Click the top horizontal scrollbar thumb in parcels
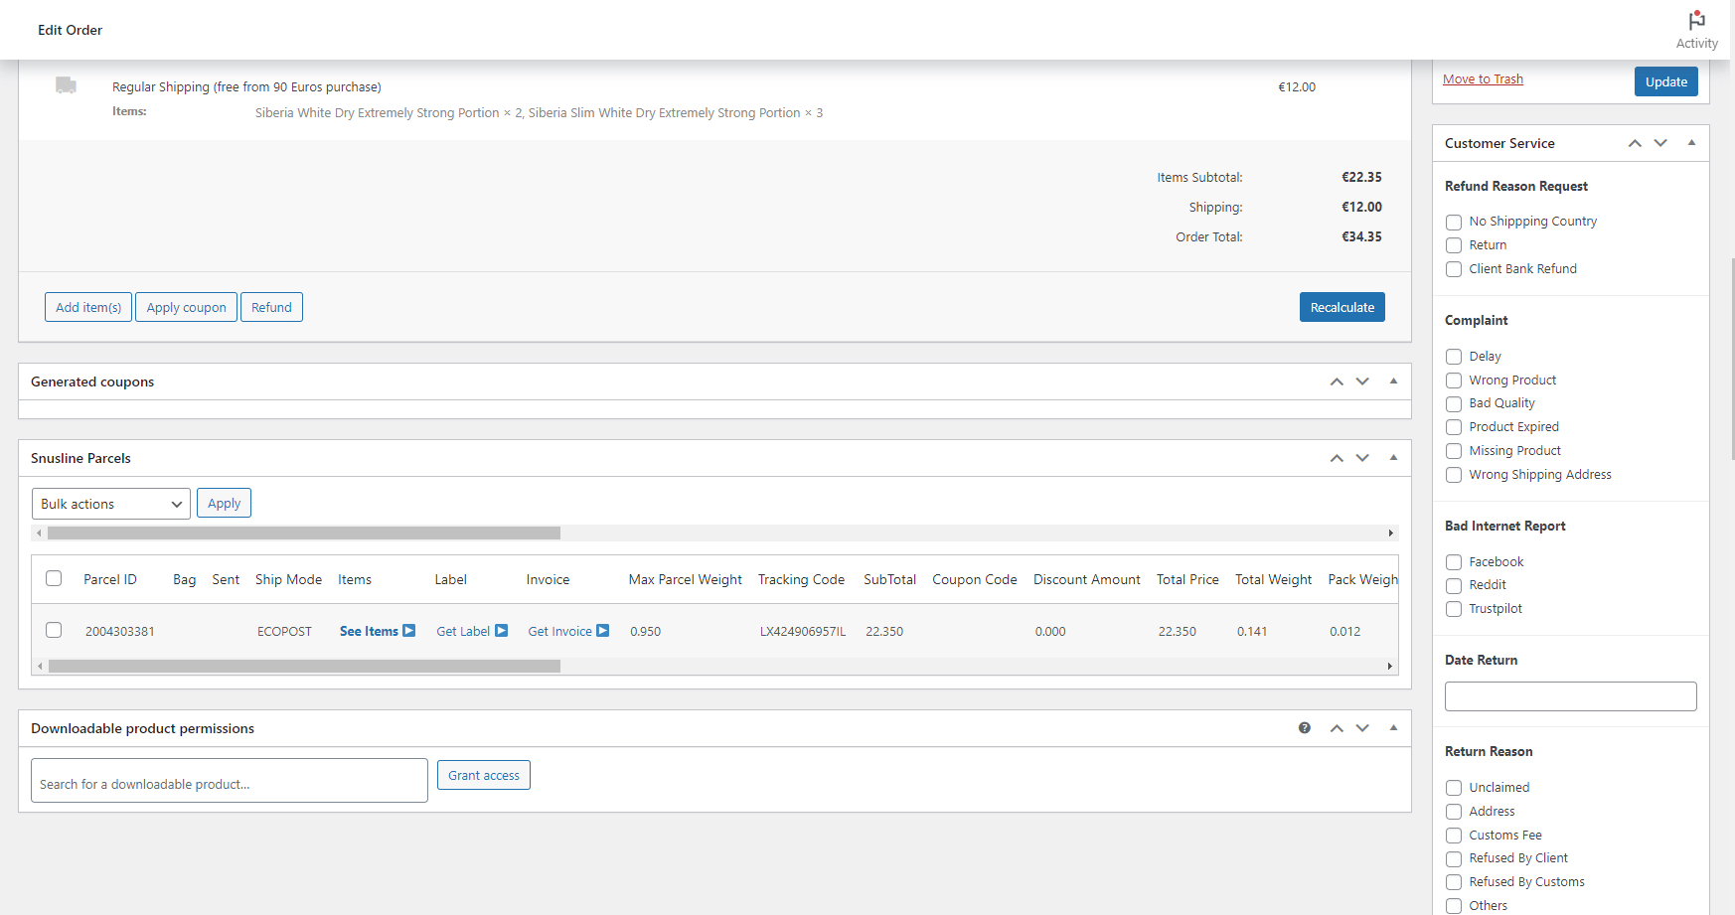 point(304,534)
